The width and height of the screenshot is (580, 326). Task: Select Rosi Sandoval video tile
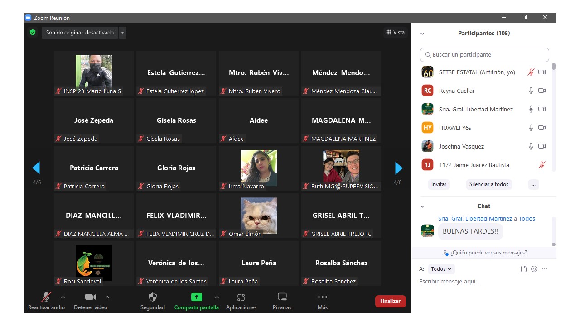tap(94, 263)
